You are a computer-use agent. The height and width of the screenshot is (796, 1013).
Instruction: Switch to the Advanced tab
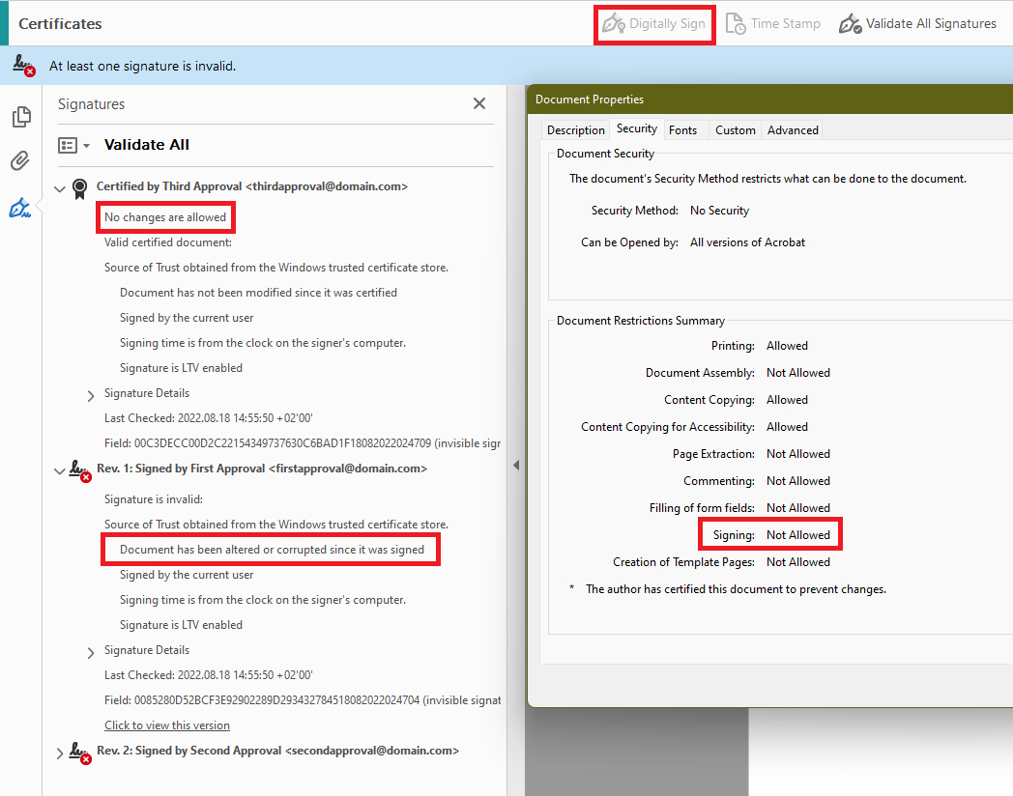(793, 129)
